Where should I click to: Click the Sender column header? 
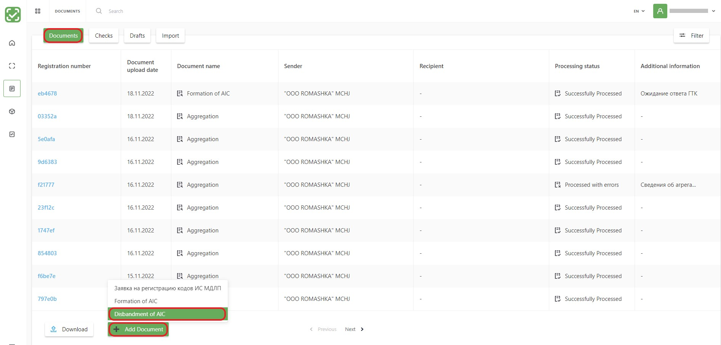(x=293, y=66)
